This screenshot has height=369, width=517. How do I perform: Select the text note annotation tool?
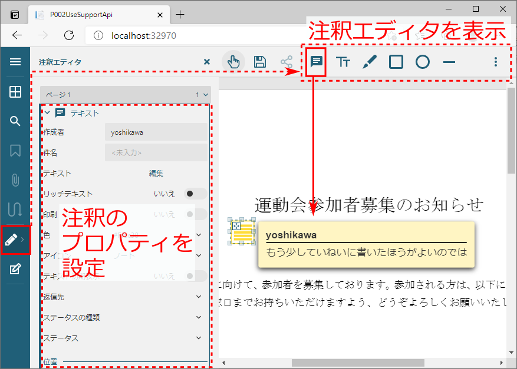(316, 62)
